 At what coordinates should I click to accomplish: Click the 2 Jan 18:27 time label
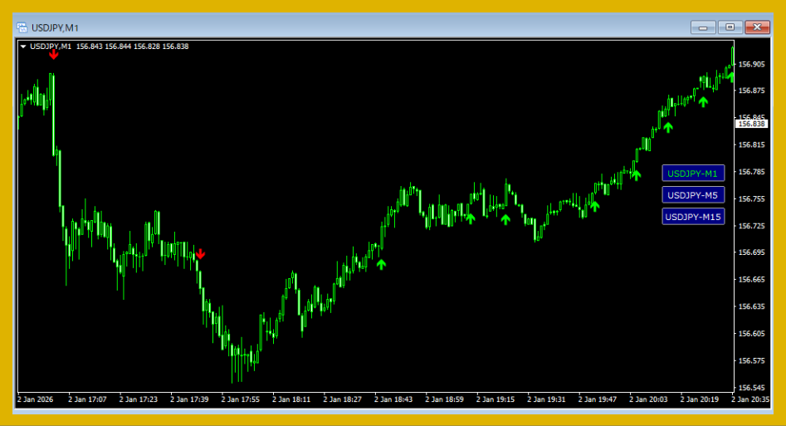tap(342, 399)
